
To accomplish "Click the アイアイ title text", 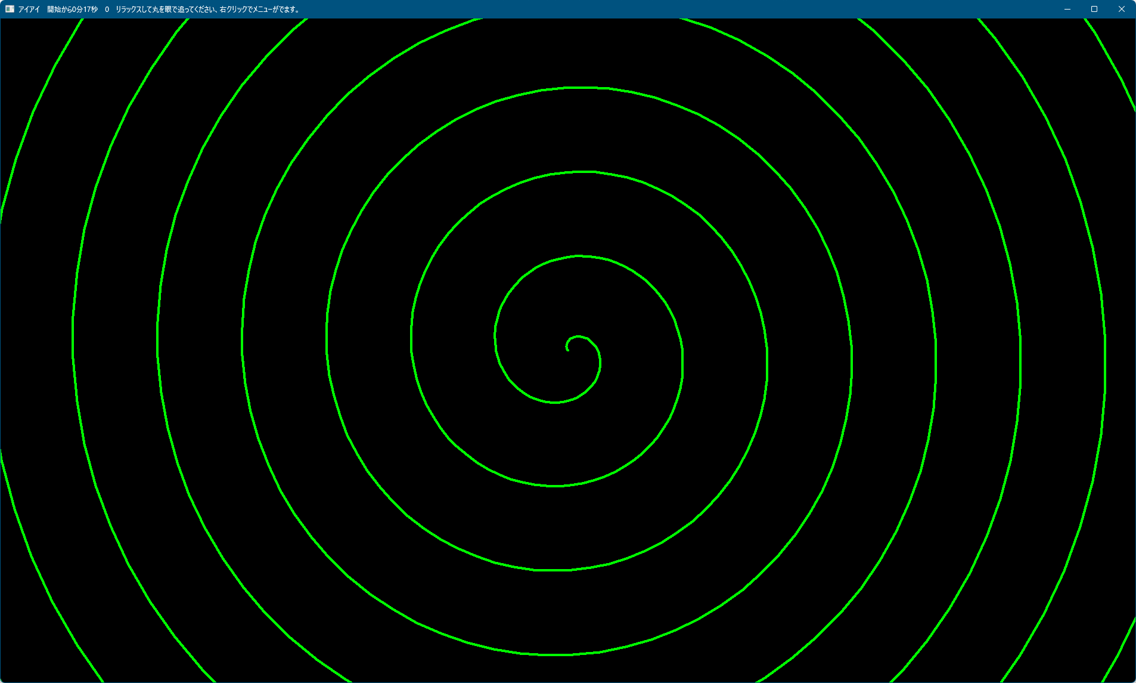I will point(29,10).
